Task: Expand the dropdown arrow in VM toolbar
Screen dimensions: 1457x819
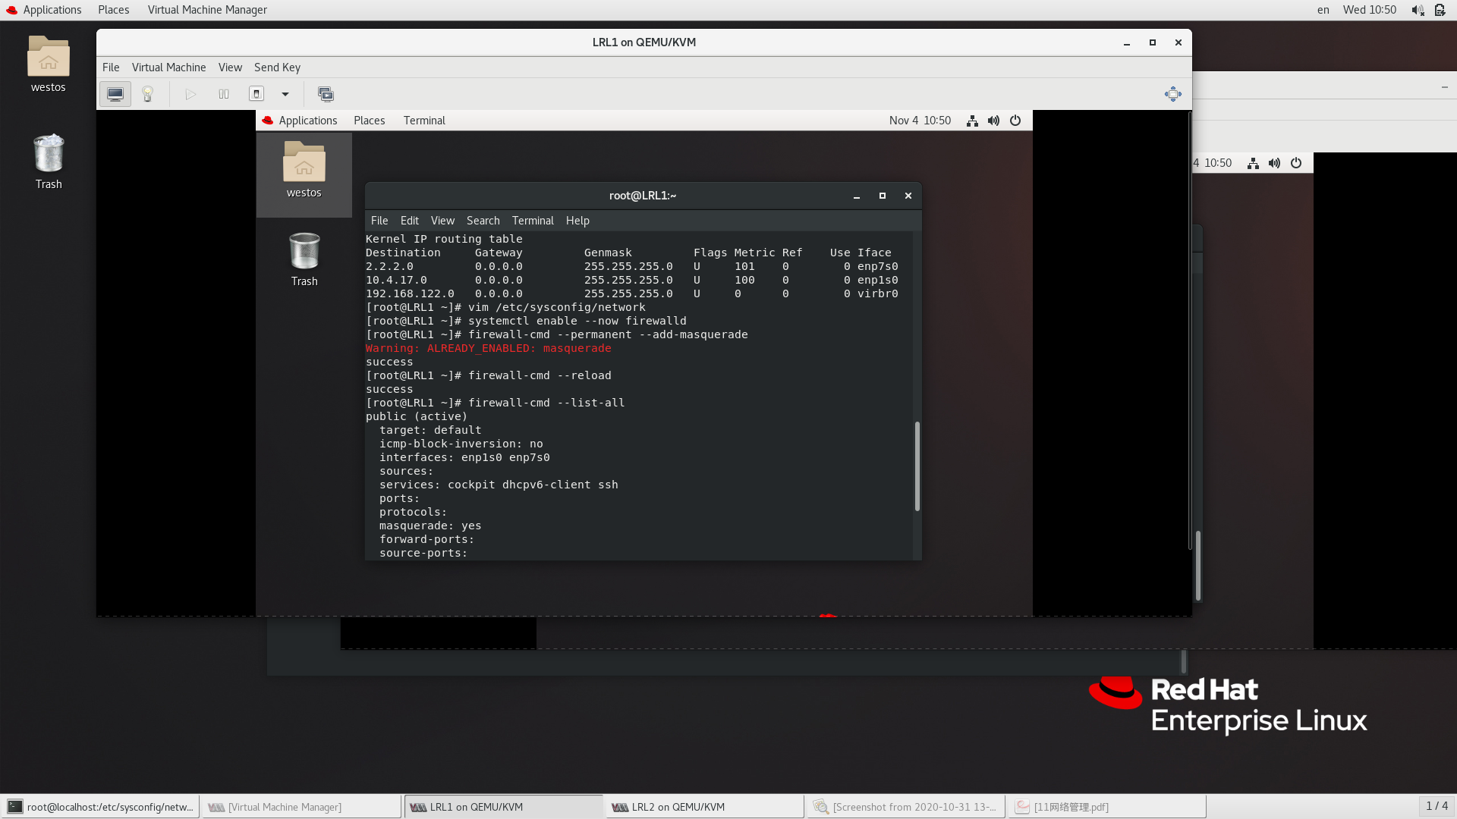Action: click(x=285, y=94)
